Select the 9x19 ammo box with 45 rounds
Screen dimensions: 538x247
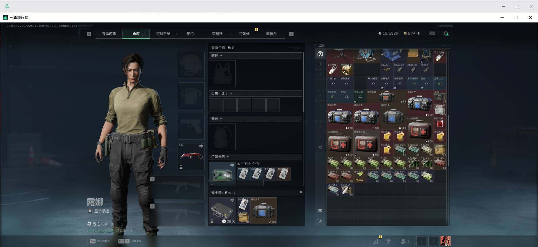point(426,176)
